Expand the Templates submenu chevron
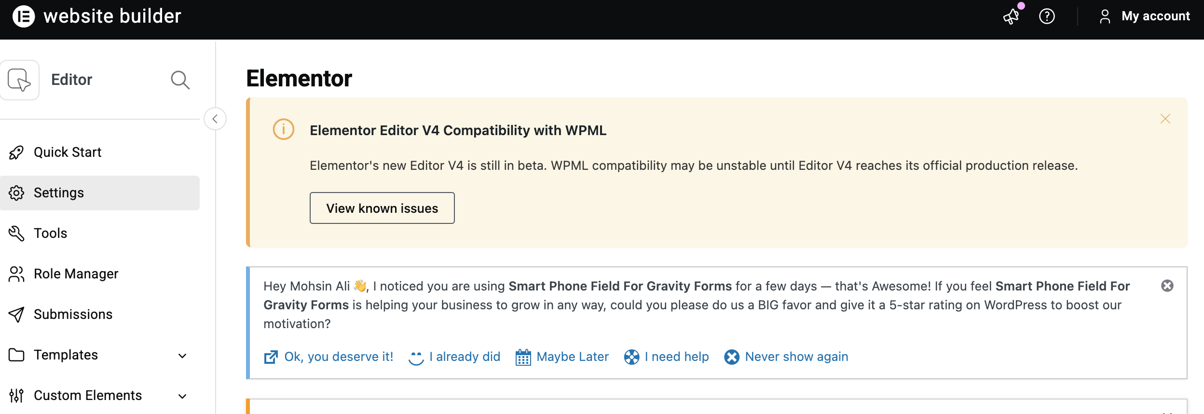This screenshot has height=414, width=1204. pos(182,356)
